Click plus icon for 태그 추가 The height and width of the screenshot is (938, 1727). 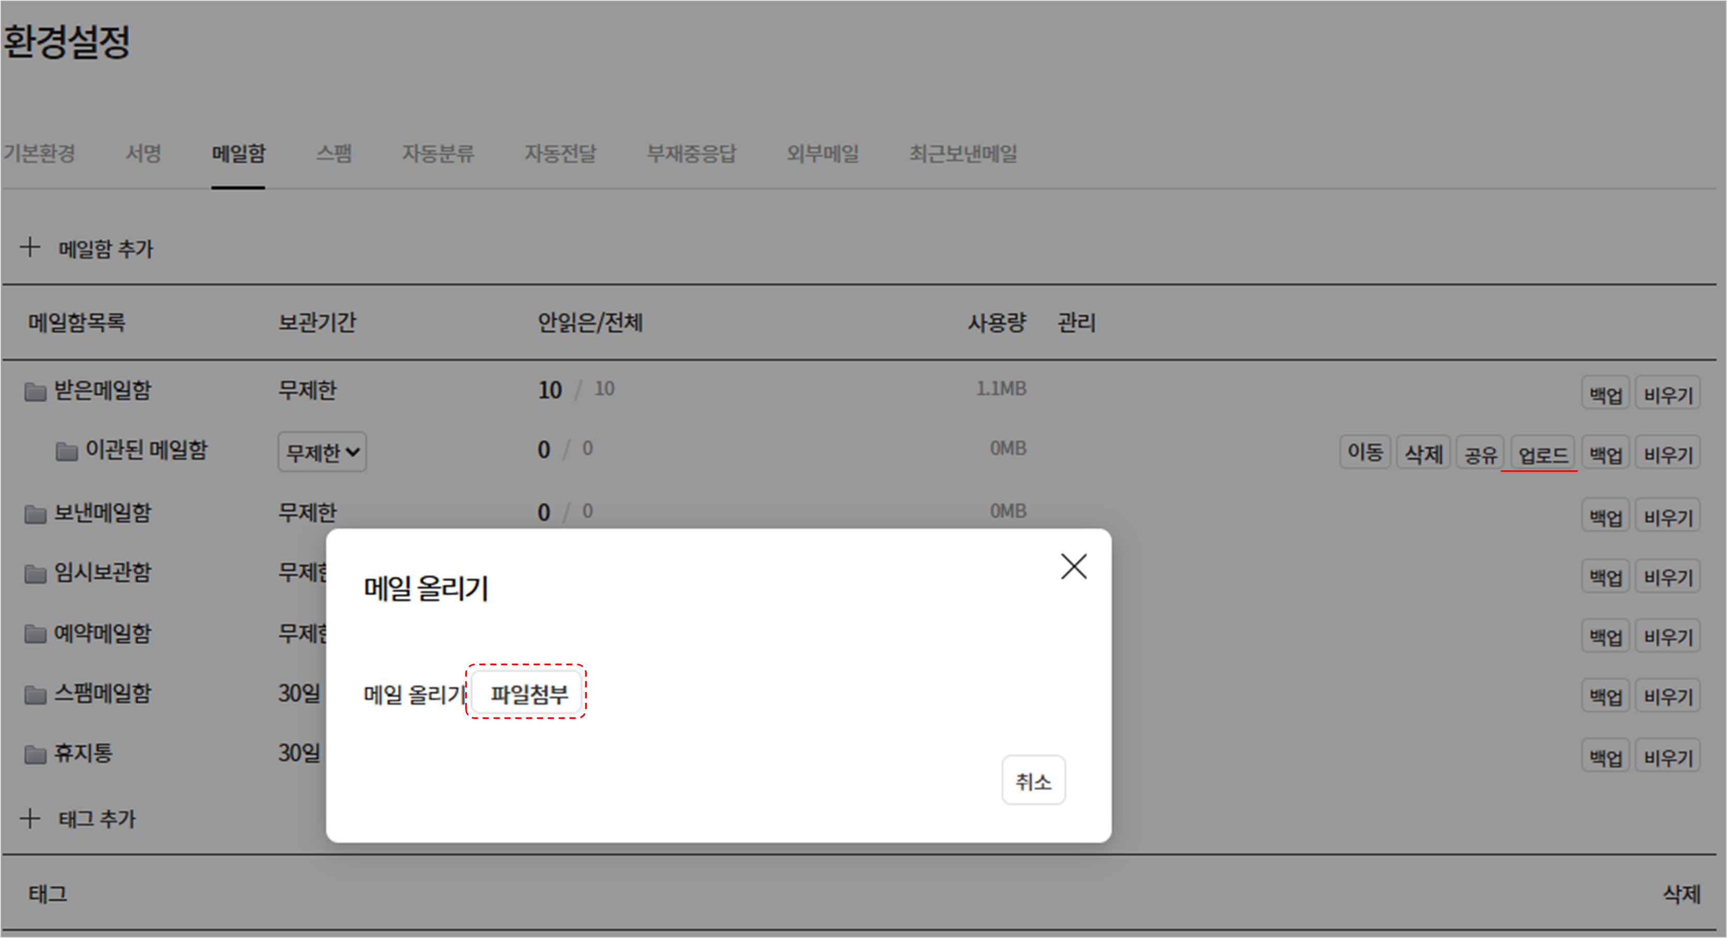pyautogui.click(x=30, y=818)
